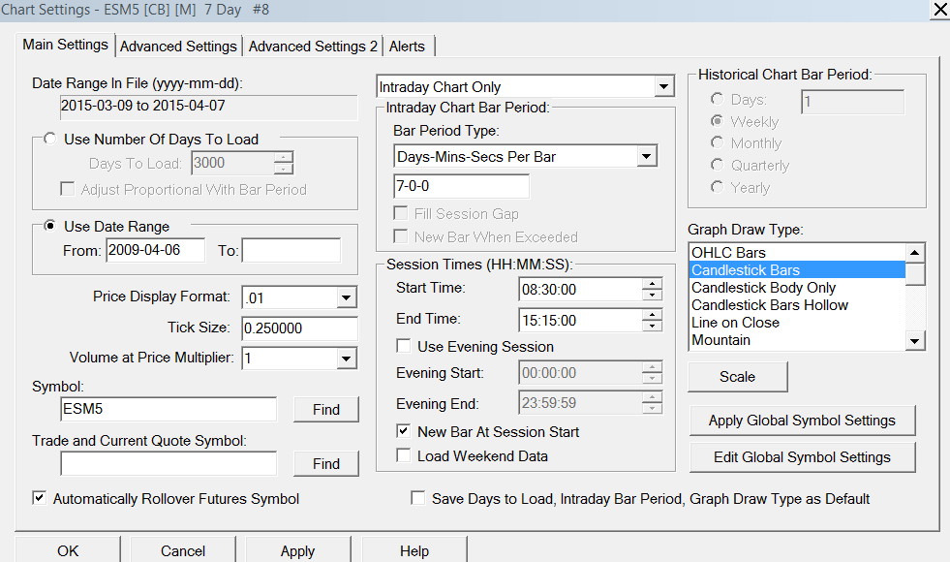The image size is (950, 562).
Task: Select Use Number Of Days To Load
Action: [x=50, y=139]
